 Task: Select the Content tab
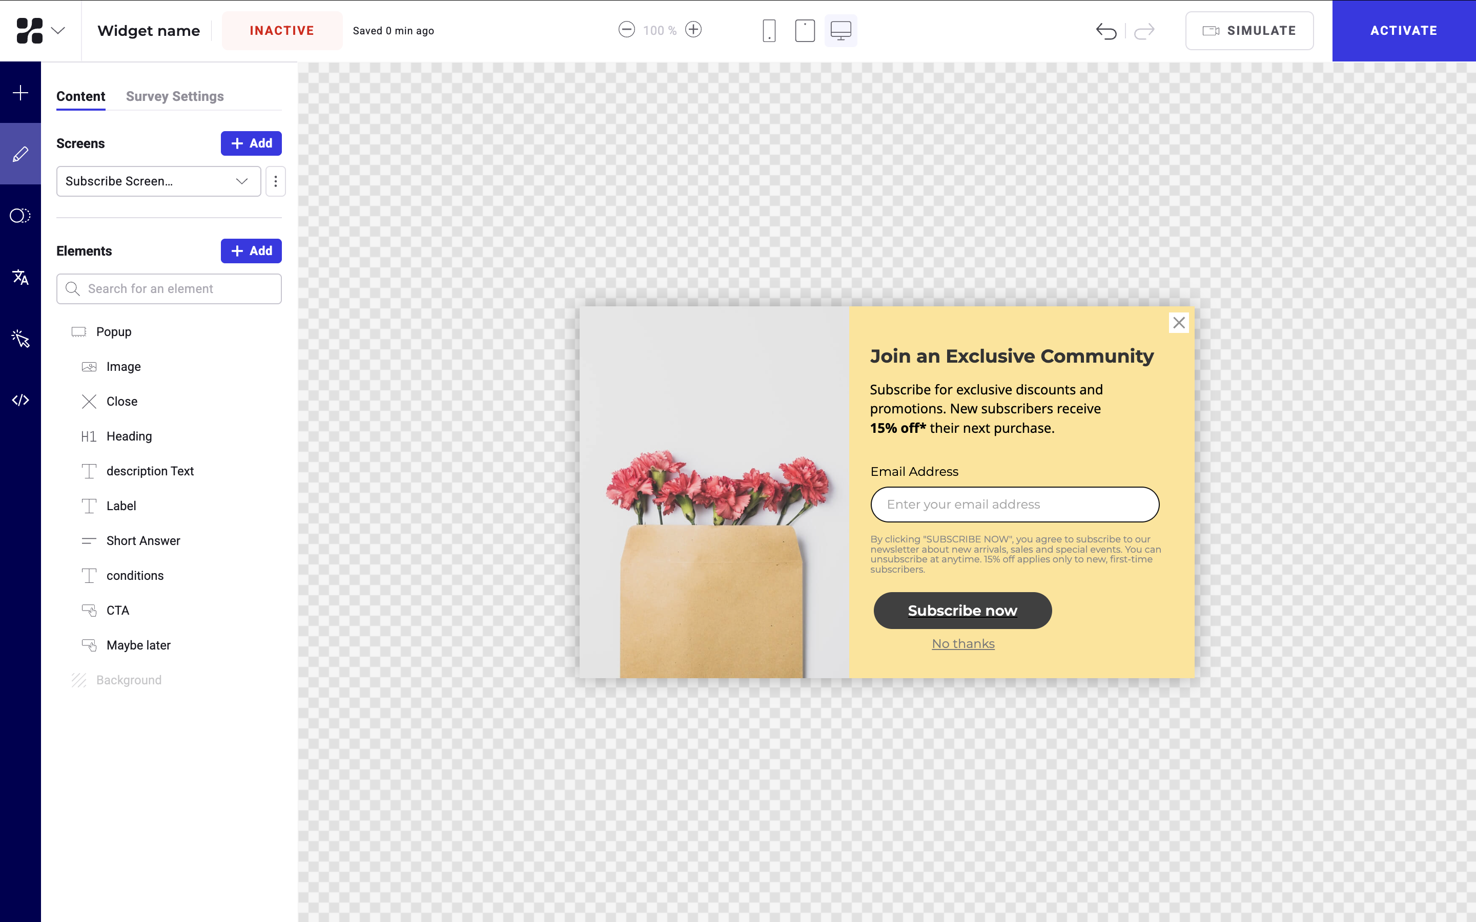pyautogui.click(x=80, y=96)
